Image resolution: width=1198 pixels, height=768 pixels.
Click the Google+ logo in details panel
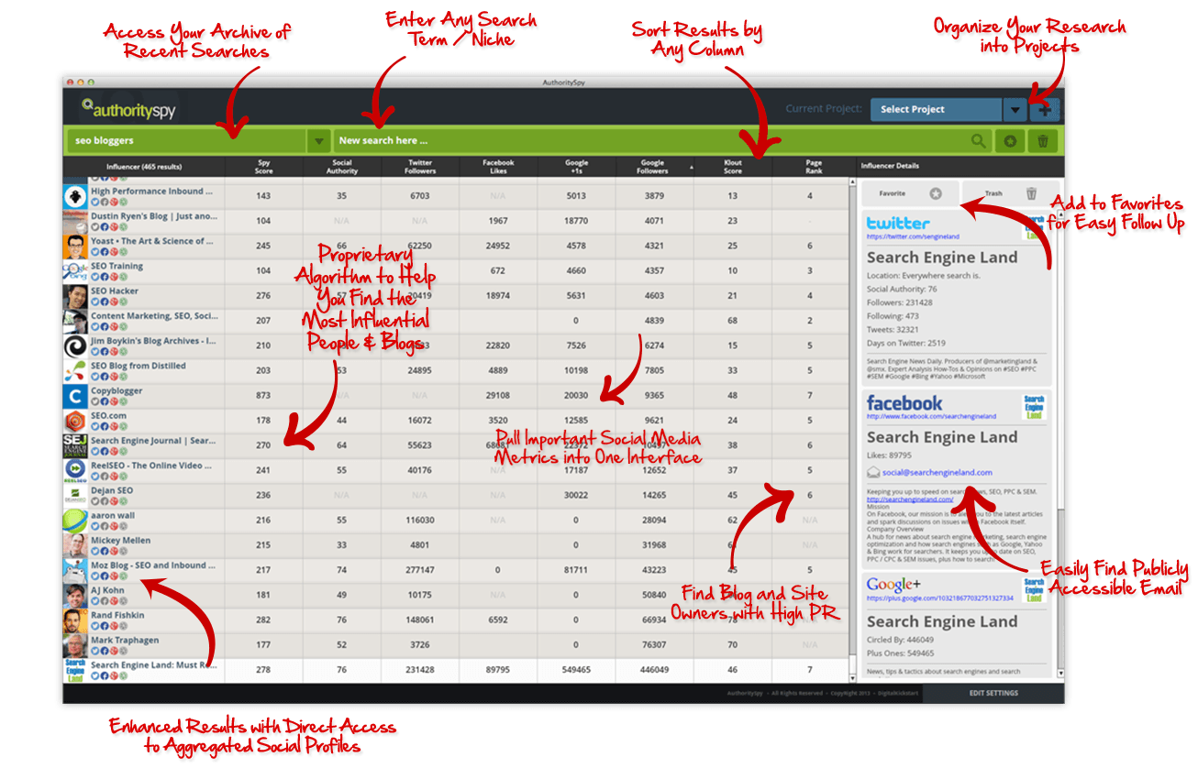pos(893,585)
